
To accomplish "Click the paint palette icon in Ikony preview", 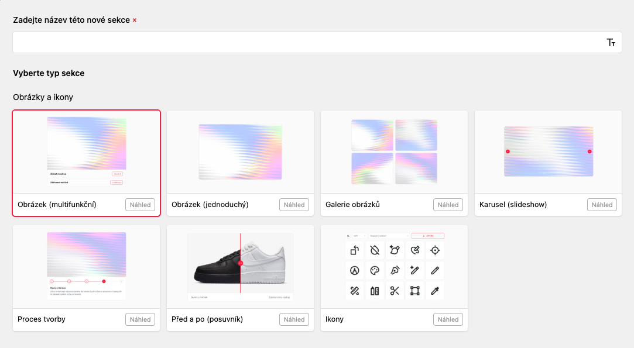I will pyautogui.click(x=375, y=270).
